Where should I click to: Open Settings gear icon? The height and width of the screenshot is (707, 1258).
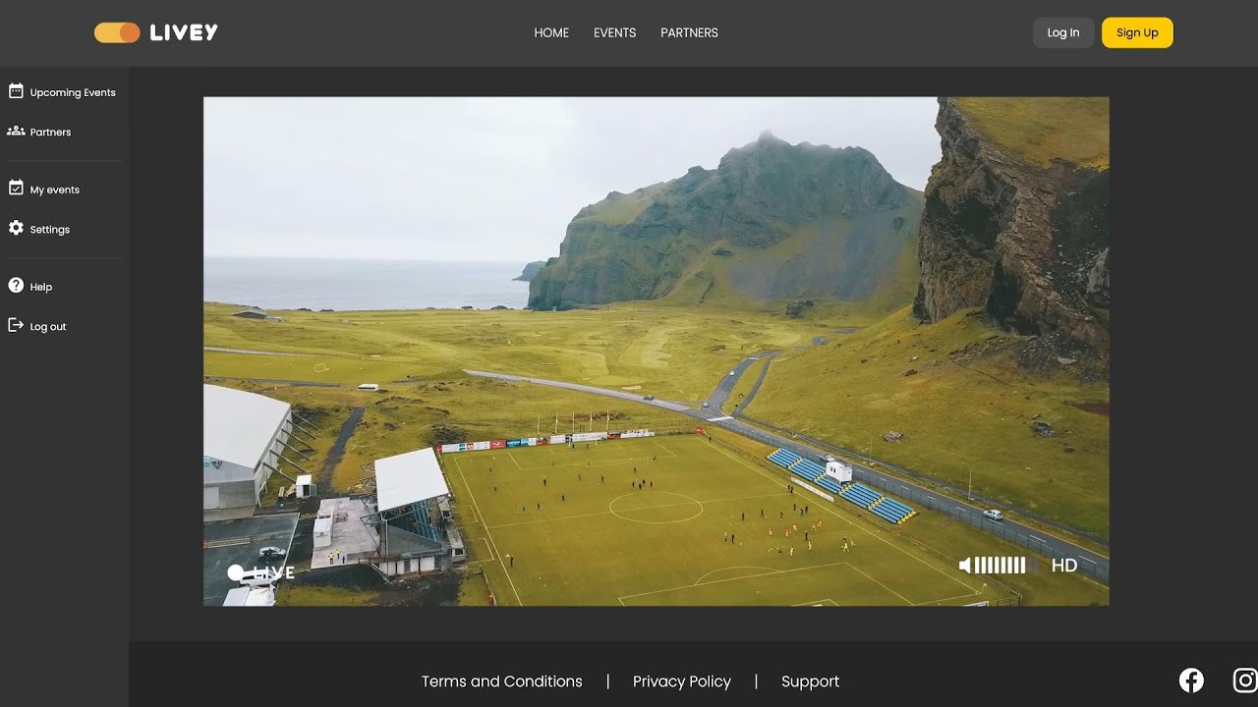16,228
